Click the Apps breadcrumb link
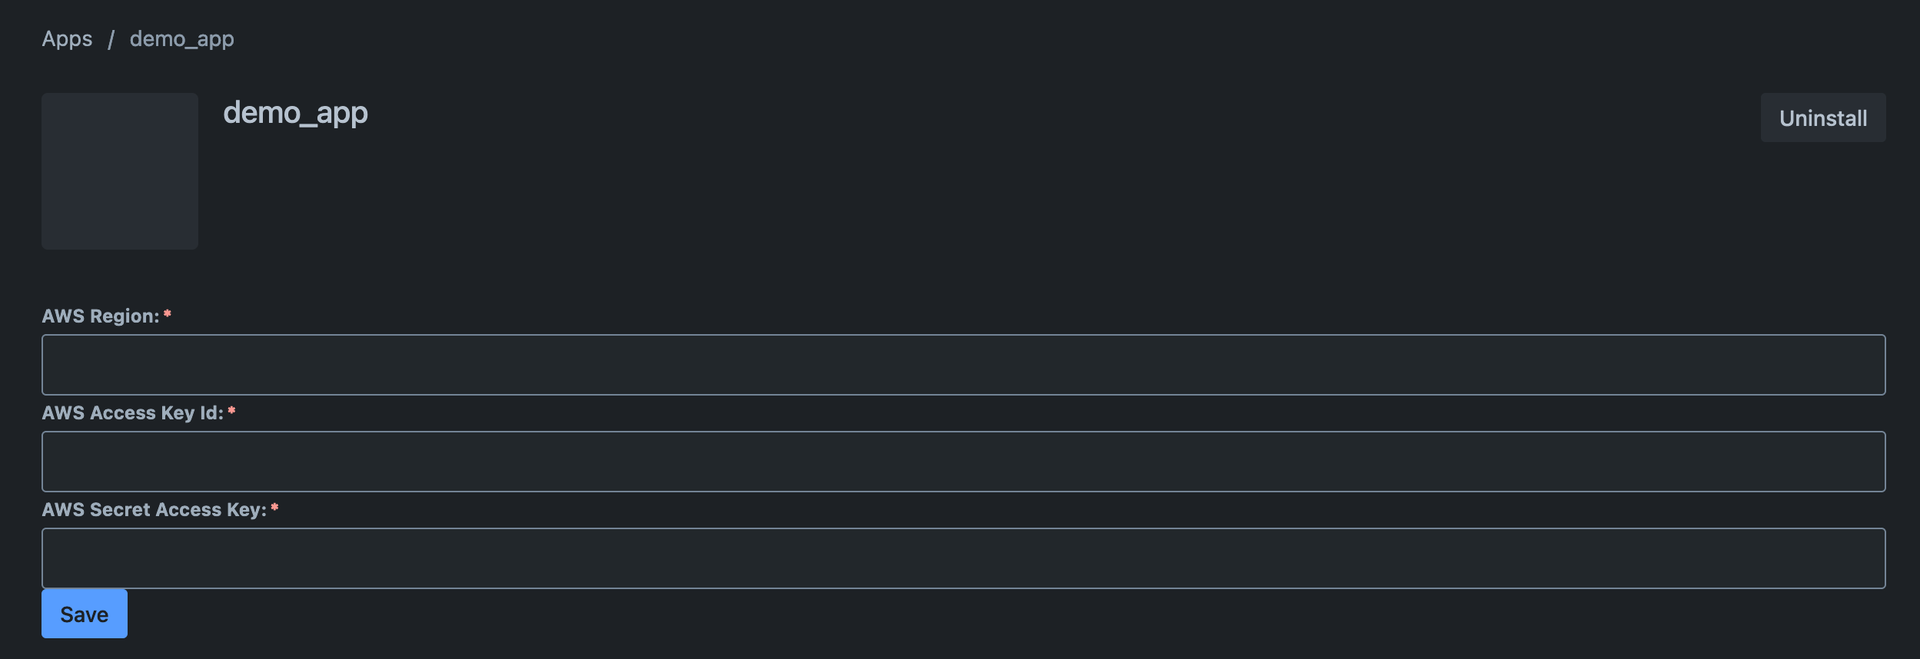Screen dimensions: 1920x659 click(x=67, y=39)
